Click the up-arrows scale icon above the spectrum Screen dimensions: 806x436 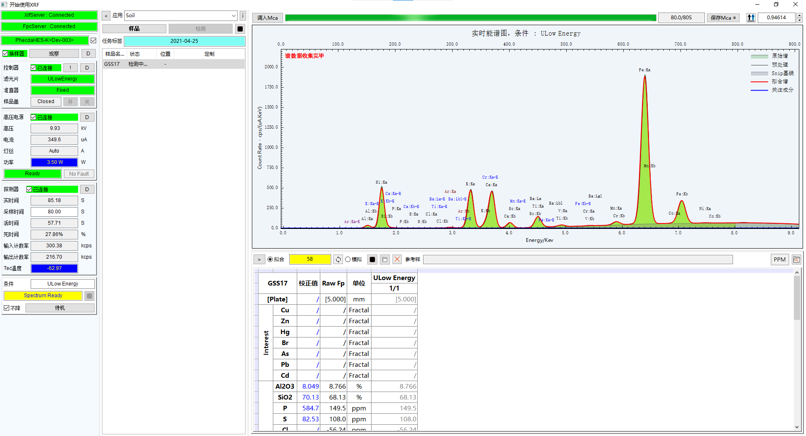click(x=751, y=18)
